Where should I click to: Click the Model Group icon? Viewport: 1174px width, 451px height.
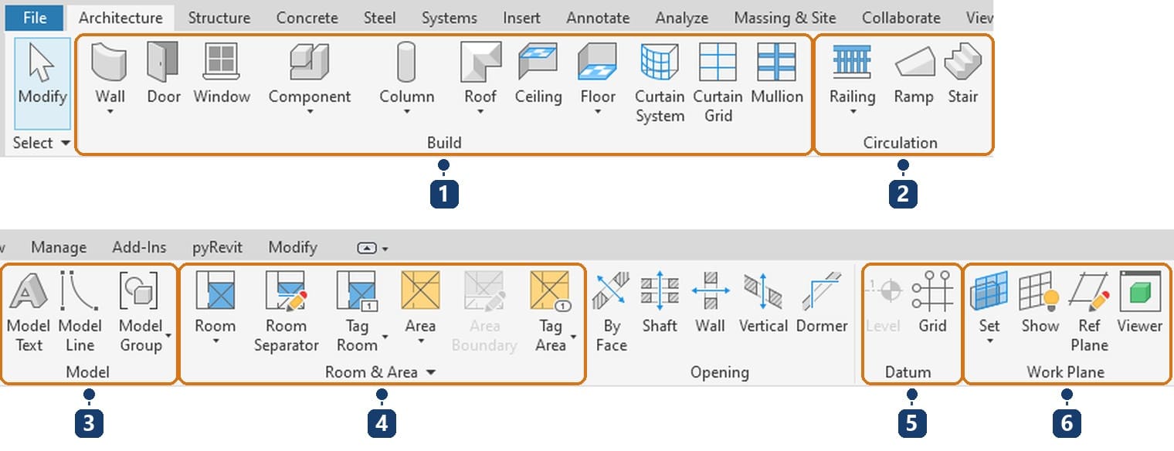pos(140,291)
